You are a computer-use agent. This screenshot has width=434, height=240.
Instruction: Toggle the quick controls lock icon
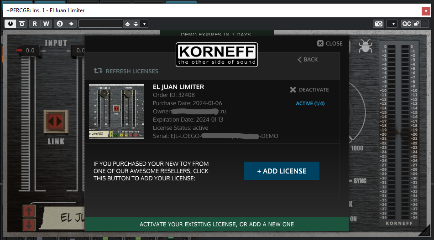pos(417,24)
